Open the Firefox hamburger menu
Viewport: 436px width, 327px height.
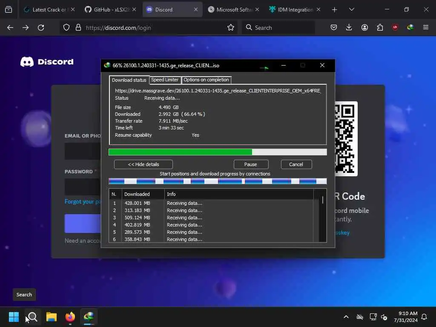[x=426, y=28]
